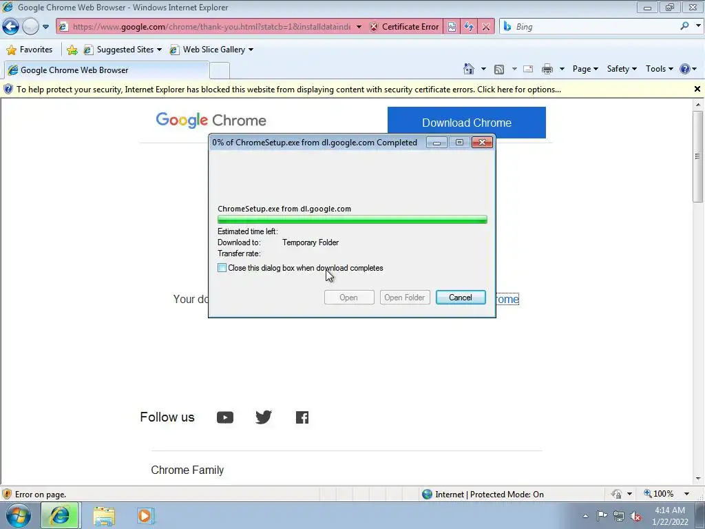Open Suggested Sites dropdown

pos(123,50)
